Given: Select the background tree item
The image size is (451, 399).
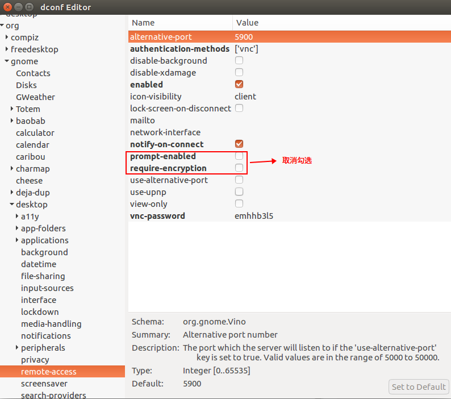Looking at the screenshot, I should 44,252.
